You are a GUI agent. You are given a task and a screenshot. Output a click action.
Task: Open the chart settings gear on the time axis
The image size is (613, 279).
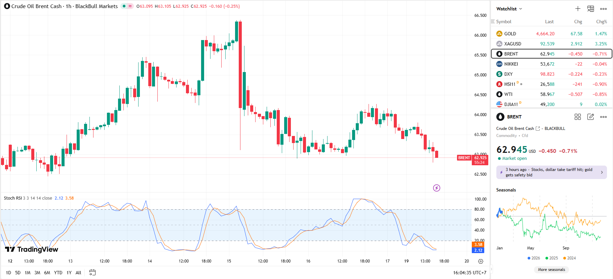[481, 261]
